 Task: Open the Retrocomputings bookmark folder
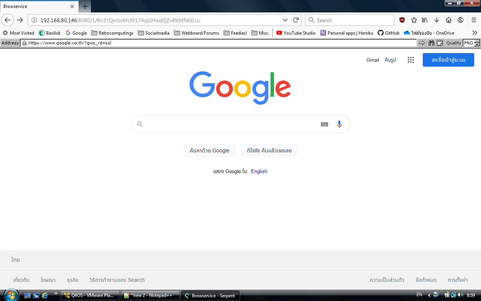click(112, 33)
